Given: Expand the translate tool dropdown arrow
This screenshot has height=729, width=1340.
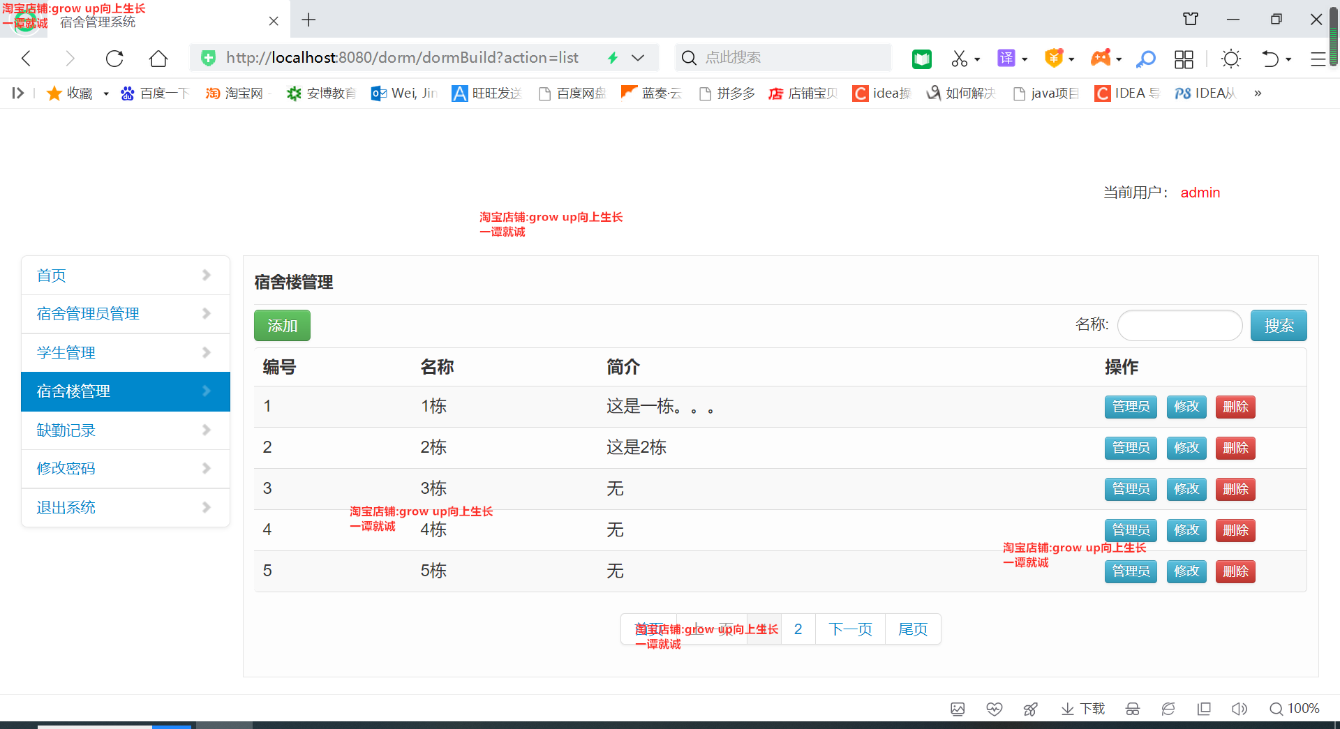Looking at the screenshot, I should (1023, 59).
